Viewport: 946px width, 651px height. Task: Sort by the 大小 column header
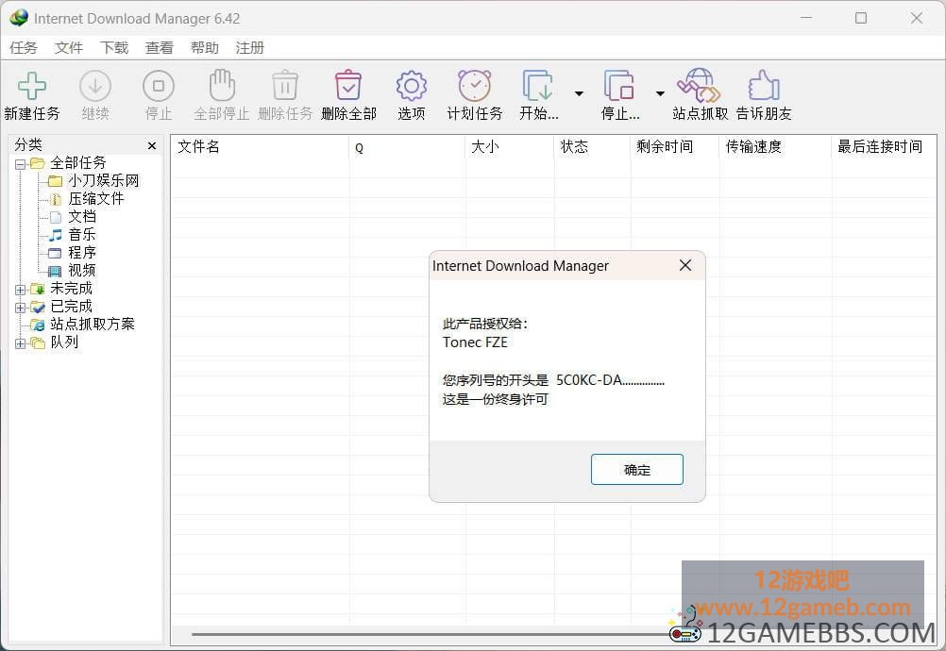coord(510,146)
